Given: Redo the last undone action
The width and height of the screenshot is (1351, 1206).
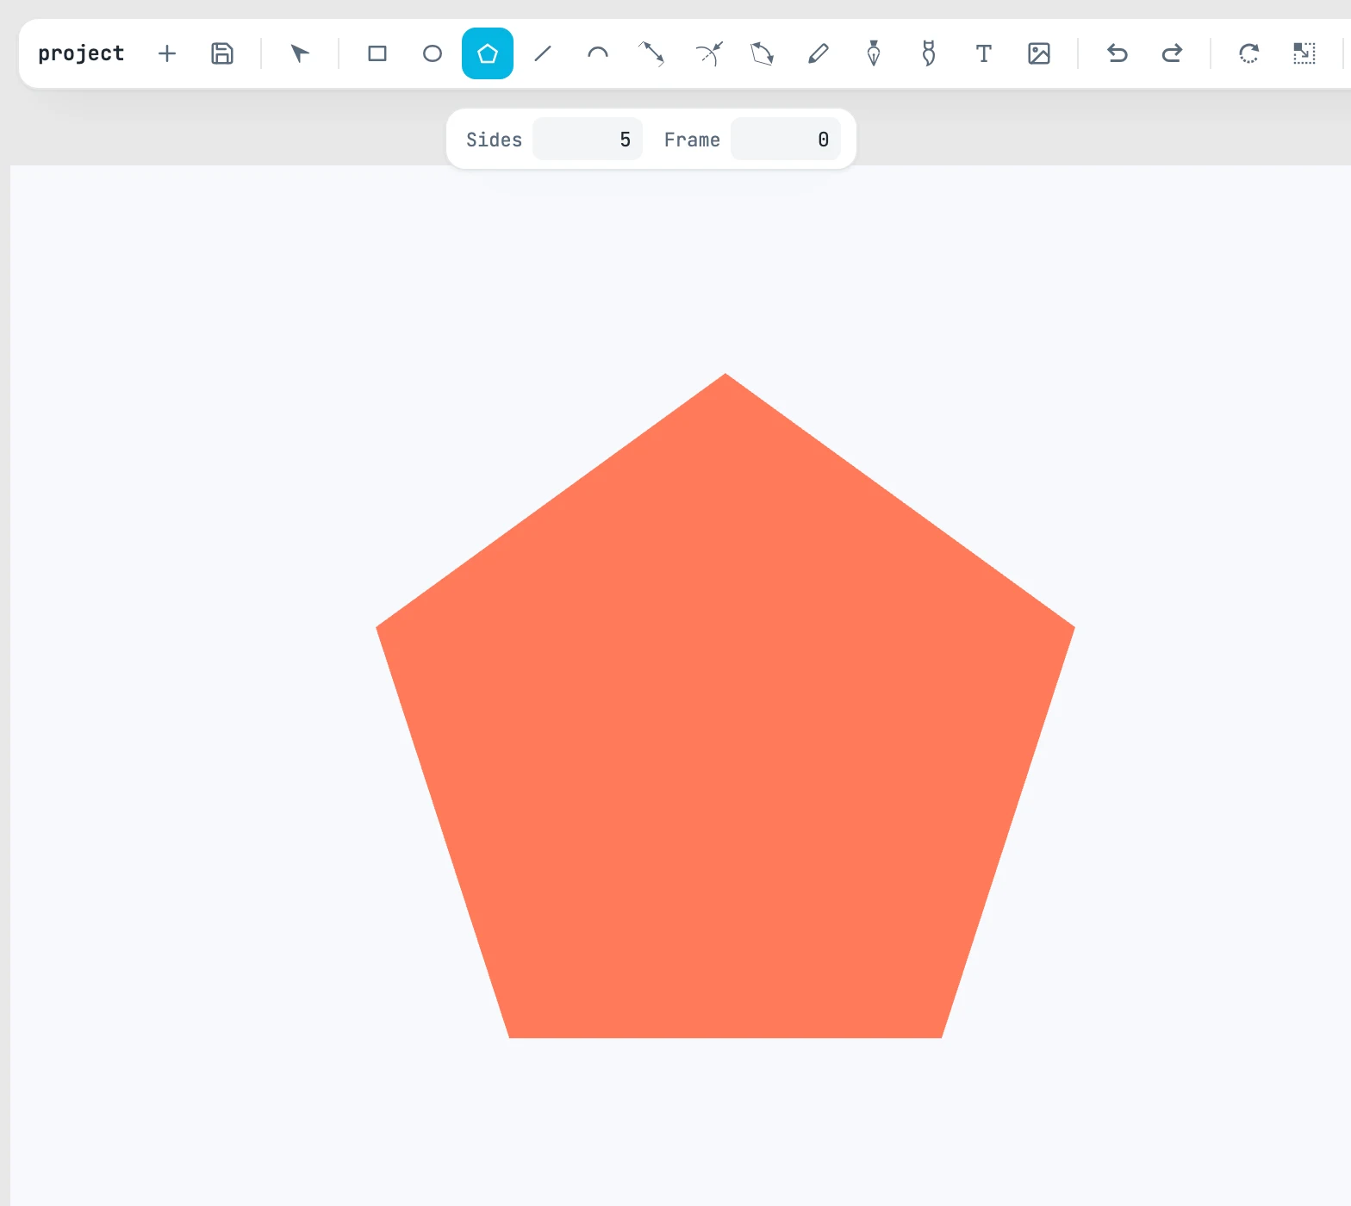Looking at the screenshot, I should [1172, 53].
